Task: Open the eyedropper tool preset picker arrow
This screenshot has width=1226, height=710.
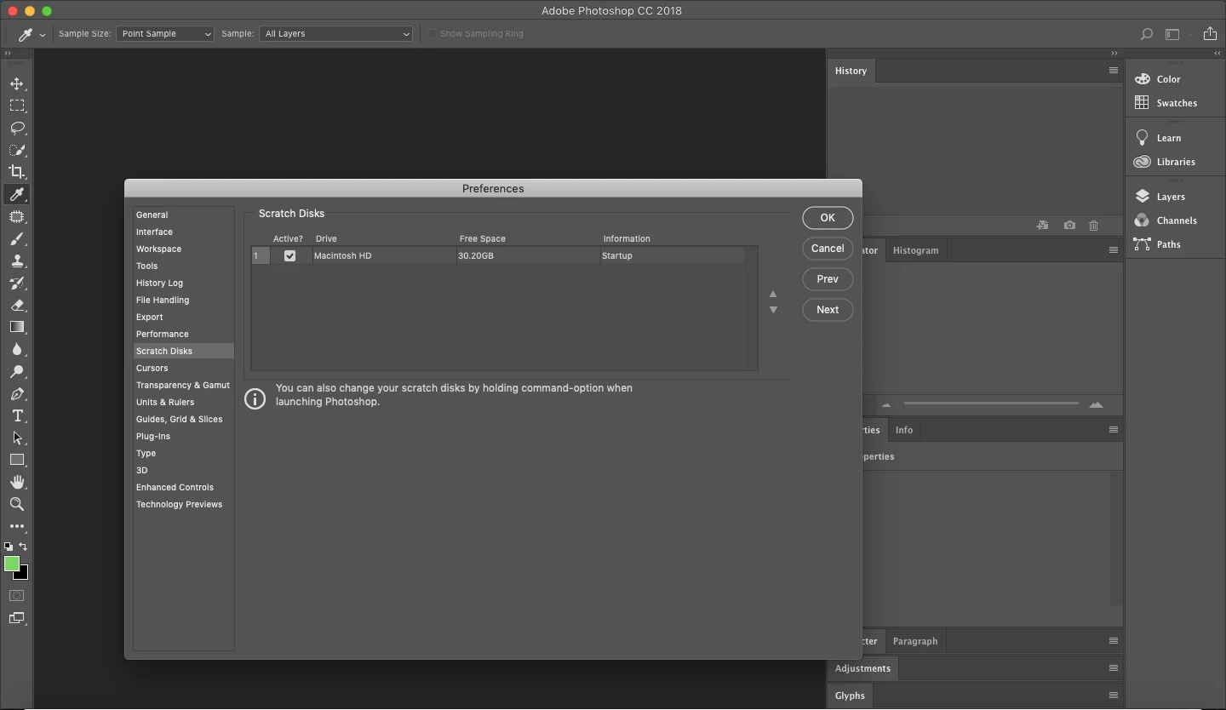Action: click(x=43, y=35)
